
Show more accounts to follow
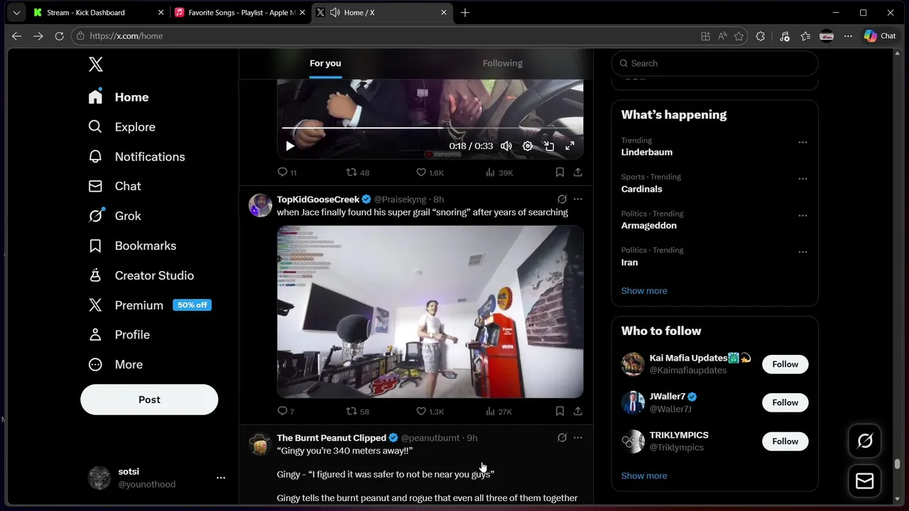click(644, 476)
